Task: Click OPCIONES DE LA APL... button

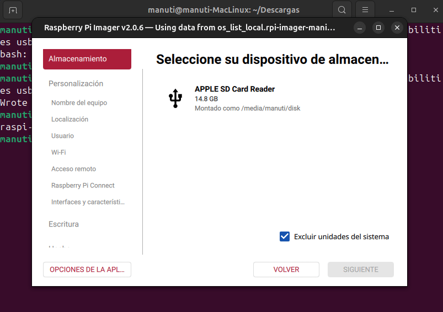Action: click(x=87, y=270)
